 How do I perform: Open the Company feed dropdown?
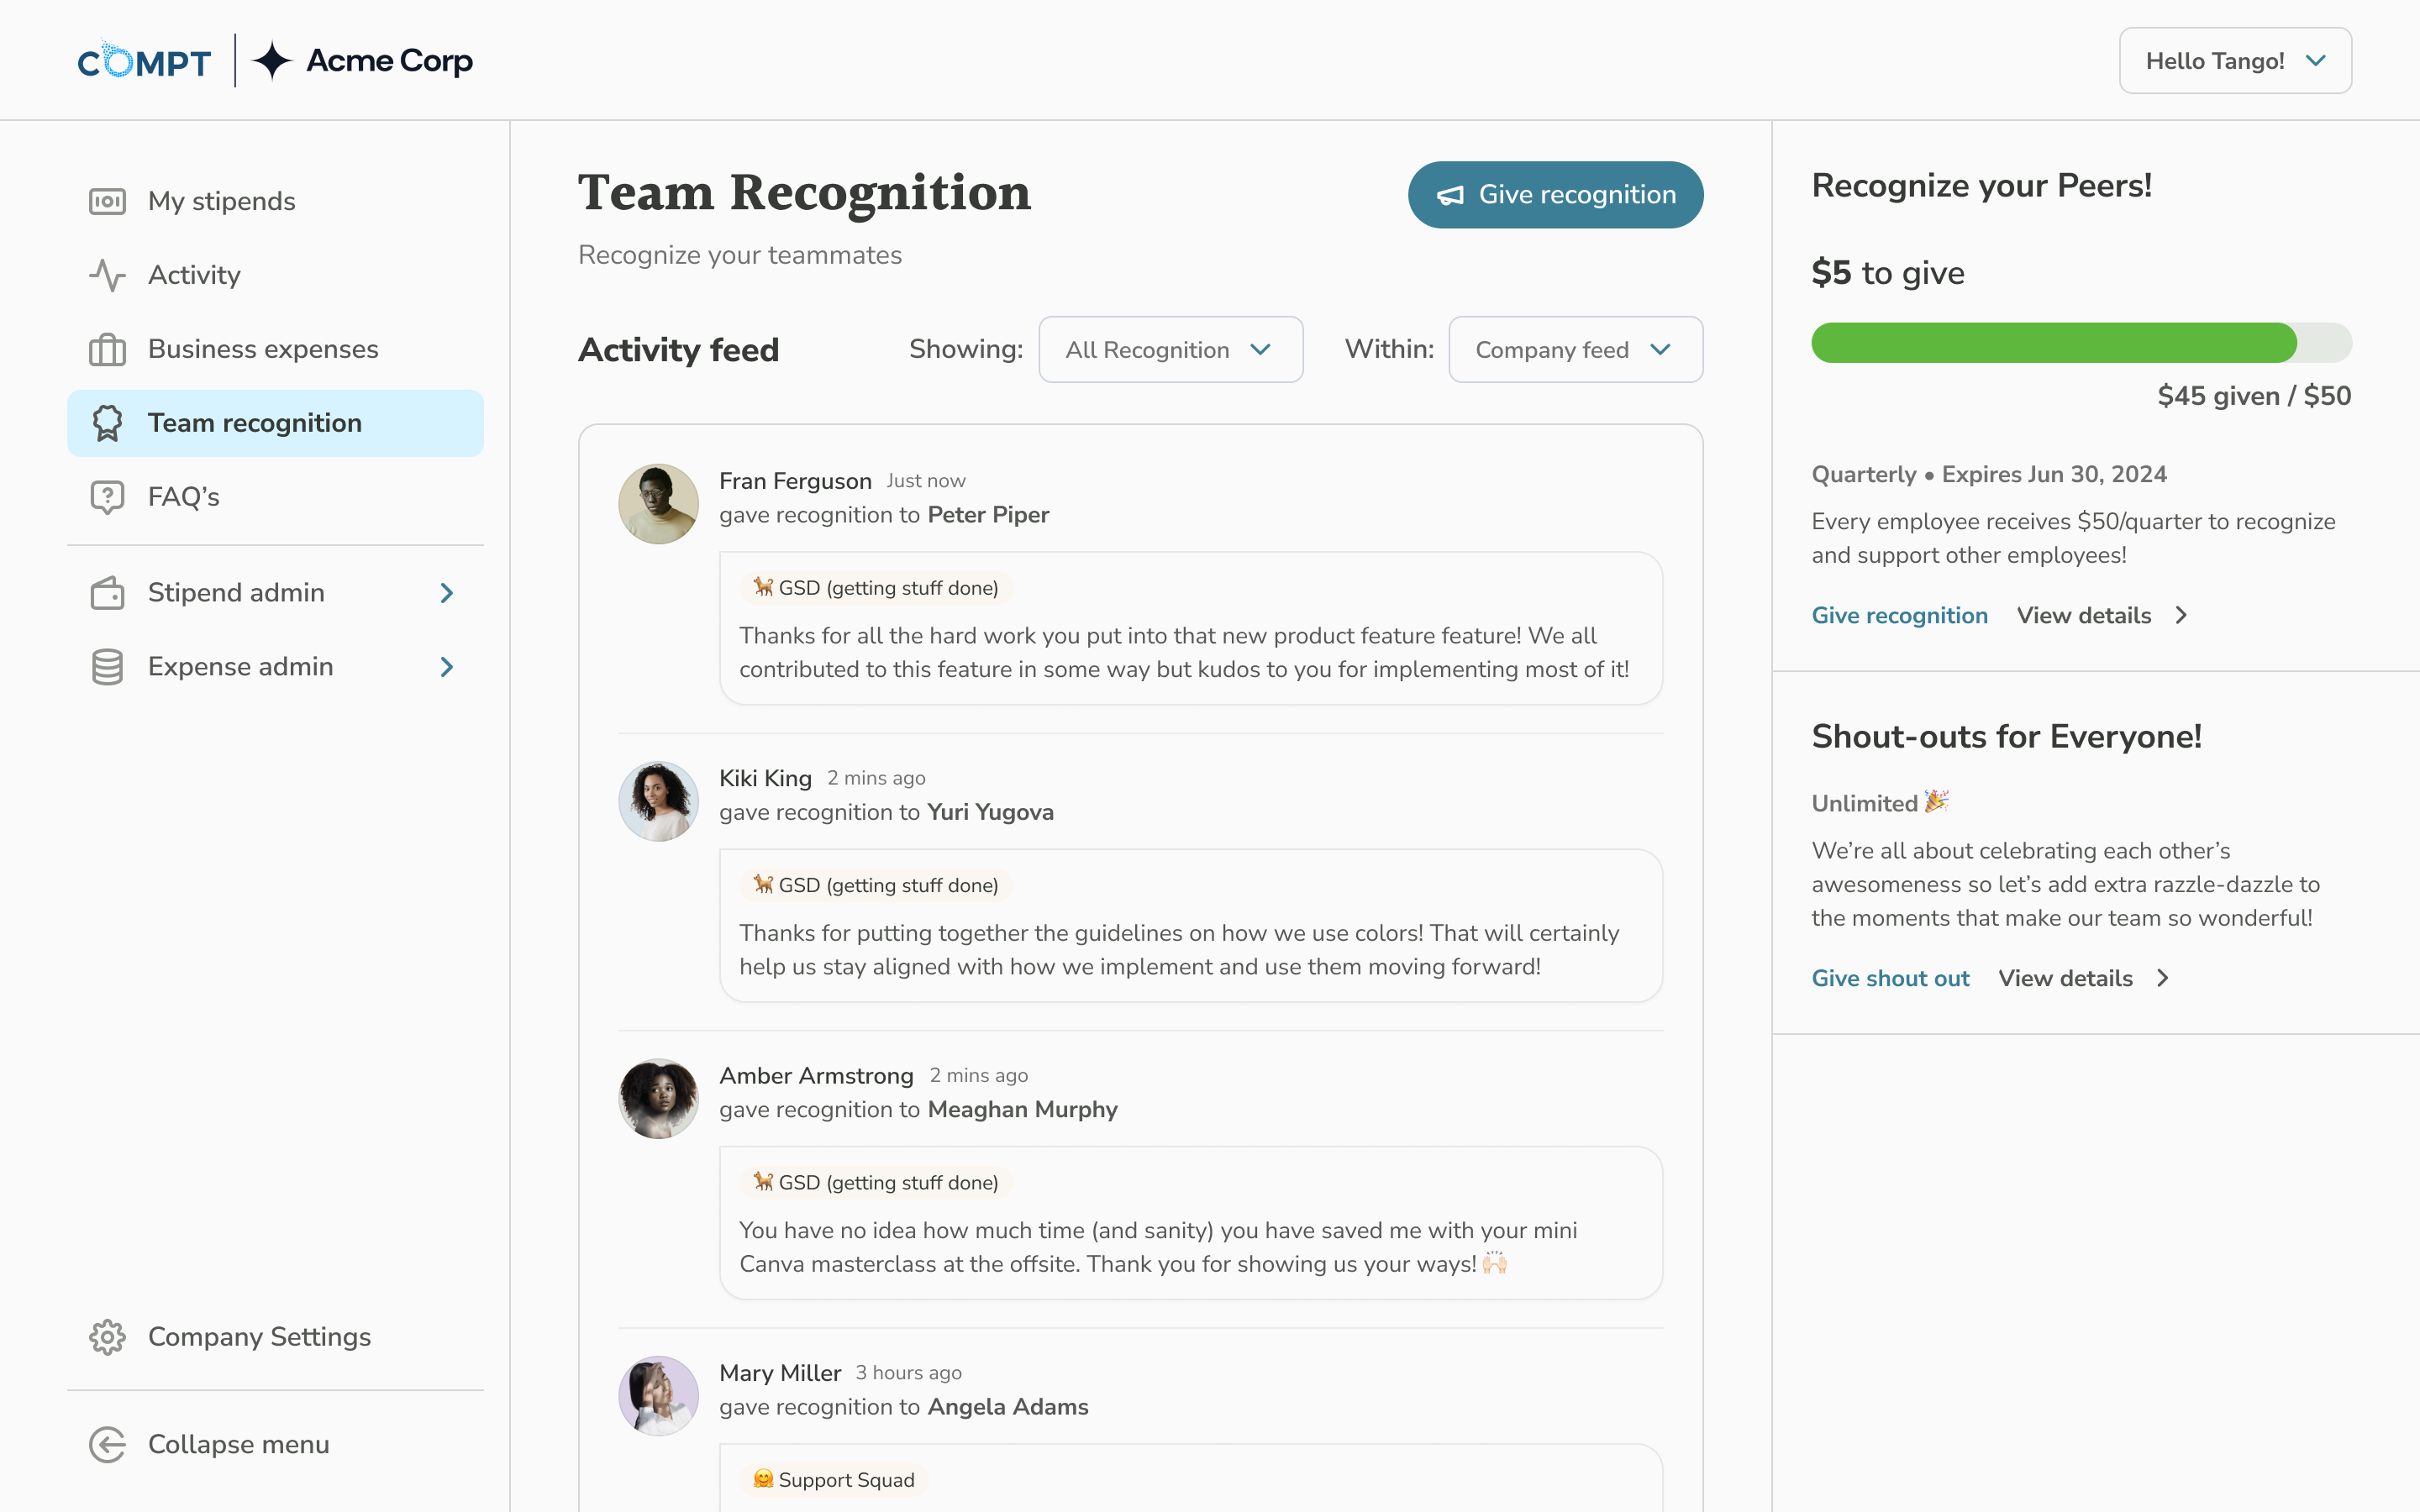coord(1575,349)
